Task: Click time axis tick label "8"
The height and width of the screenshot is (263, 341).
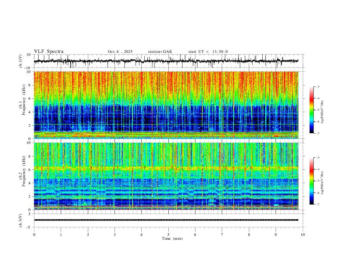Action: [x=249, y=235]
